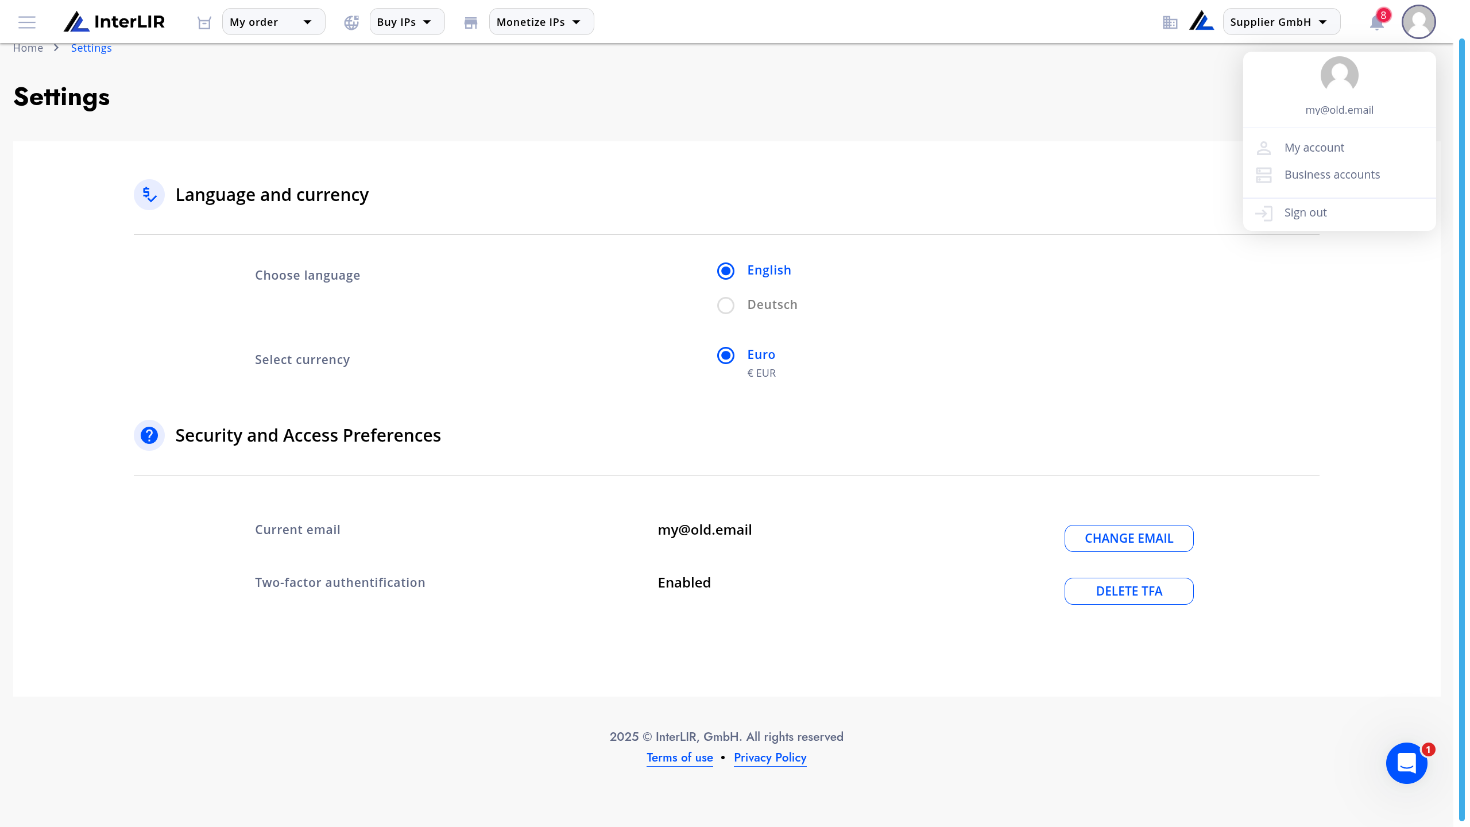Screen dimensions: 1470x827
Task: Click the server icon beside Business accounts
Action: click(x=1263, y=175)
